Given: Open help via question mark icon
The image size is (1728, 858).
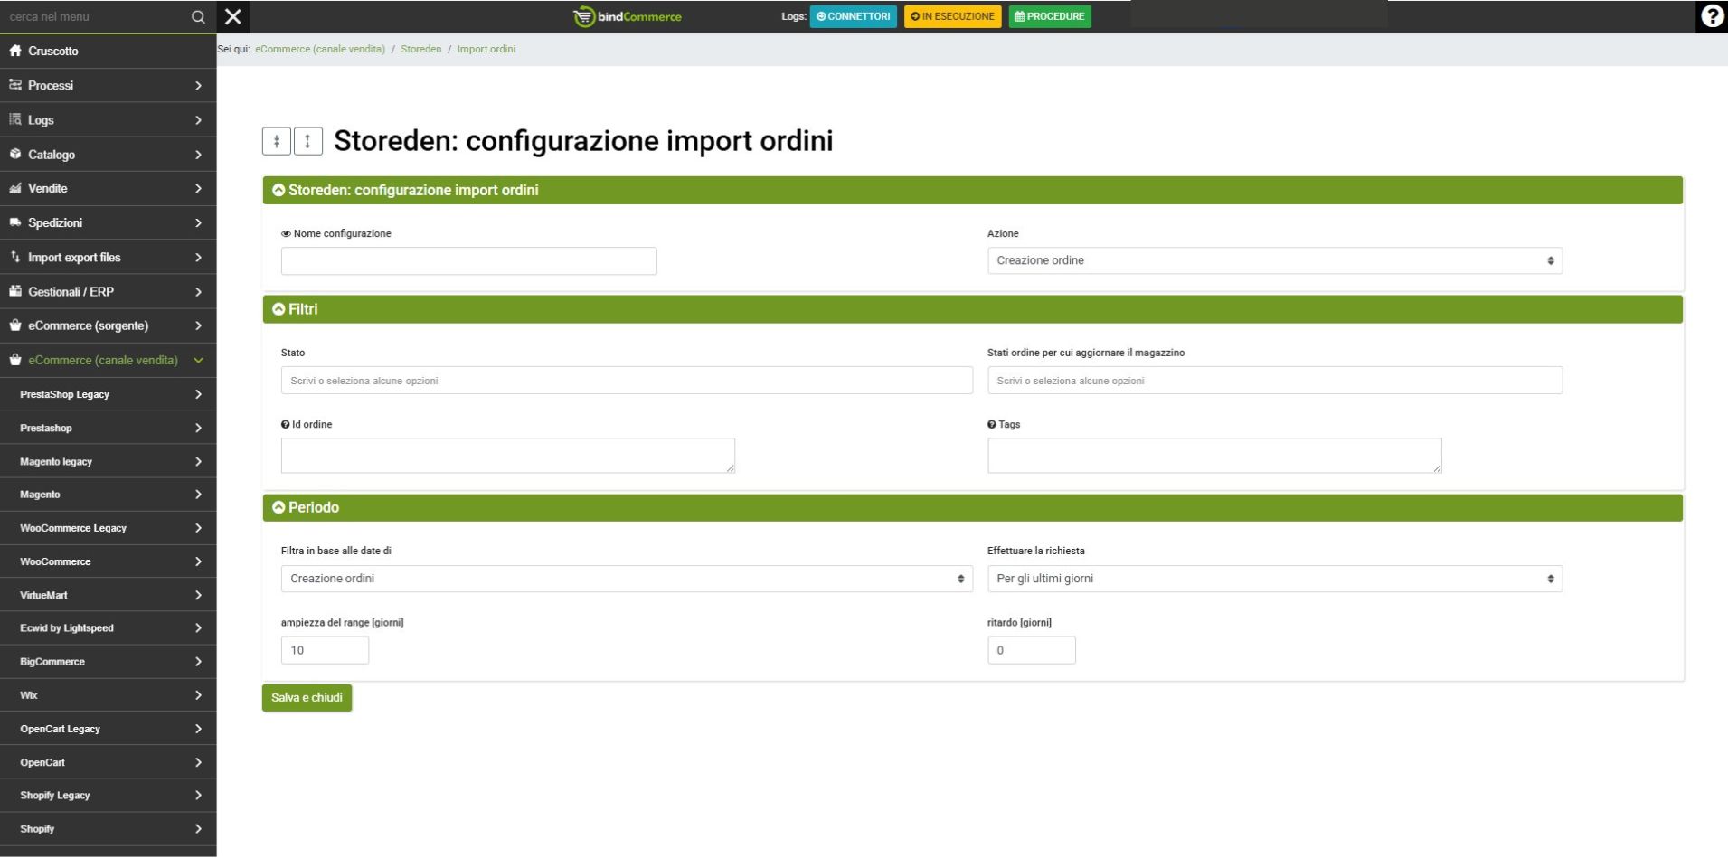Looking at the screenshot, I should [x=1711, y=16].
